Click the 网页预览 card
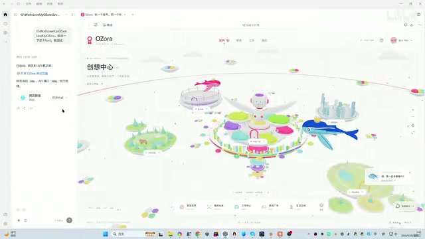Viewport: 425px width, 239px height. [43, 98]
